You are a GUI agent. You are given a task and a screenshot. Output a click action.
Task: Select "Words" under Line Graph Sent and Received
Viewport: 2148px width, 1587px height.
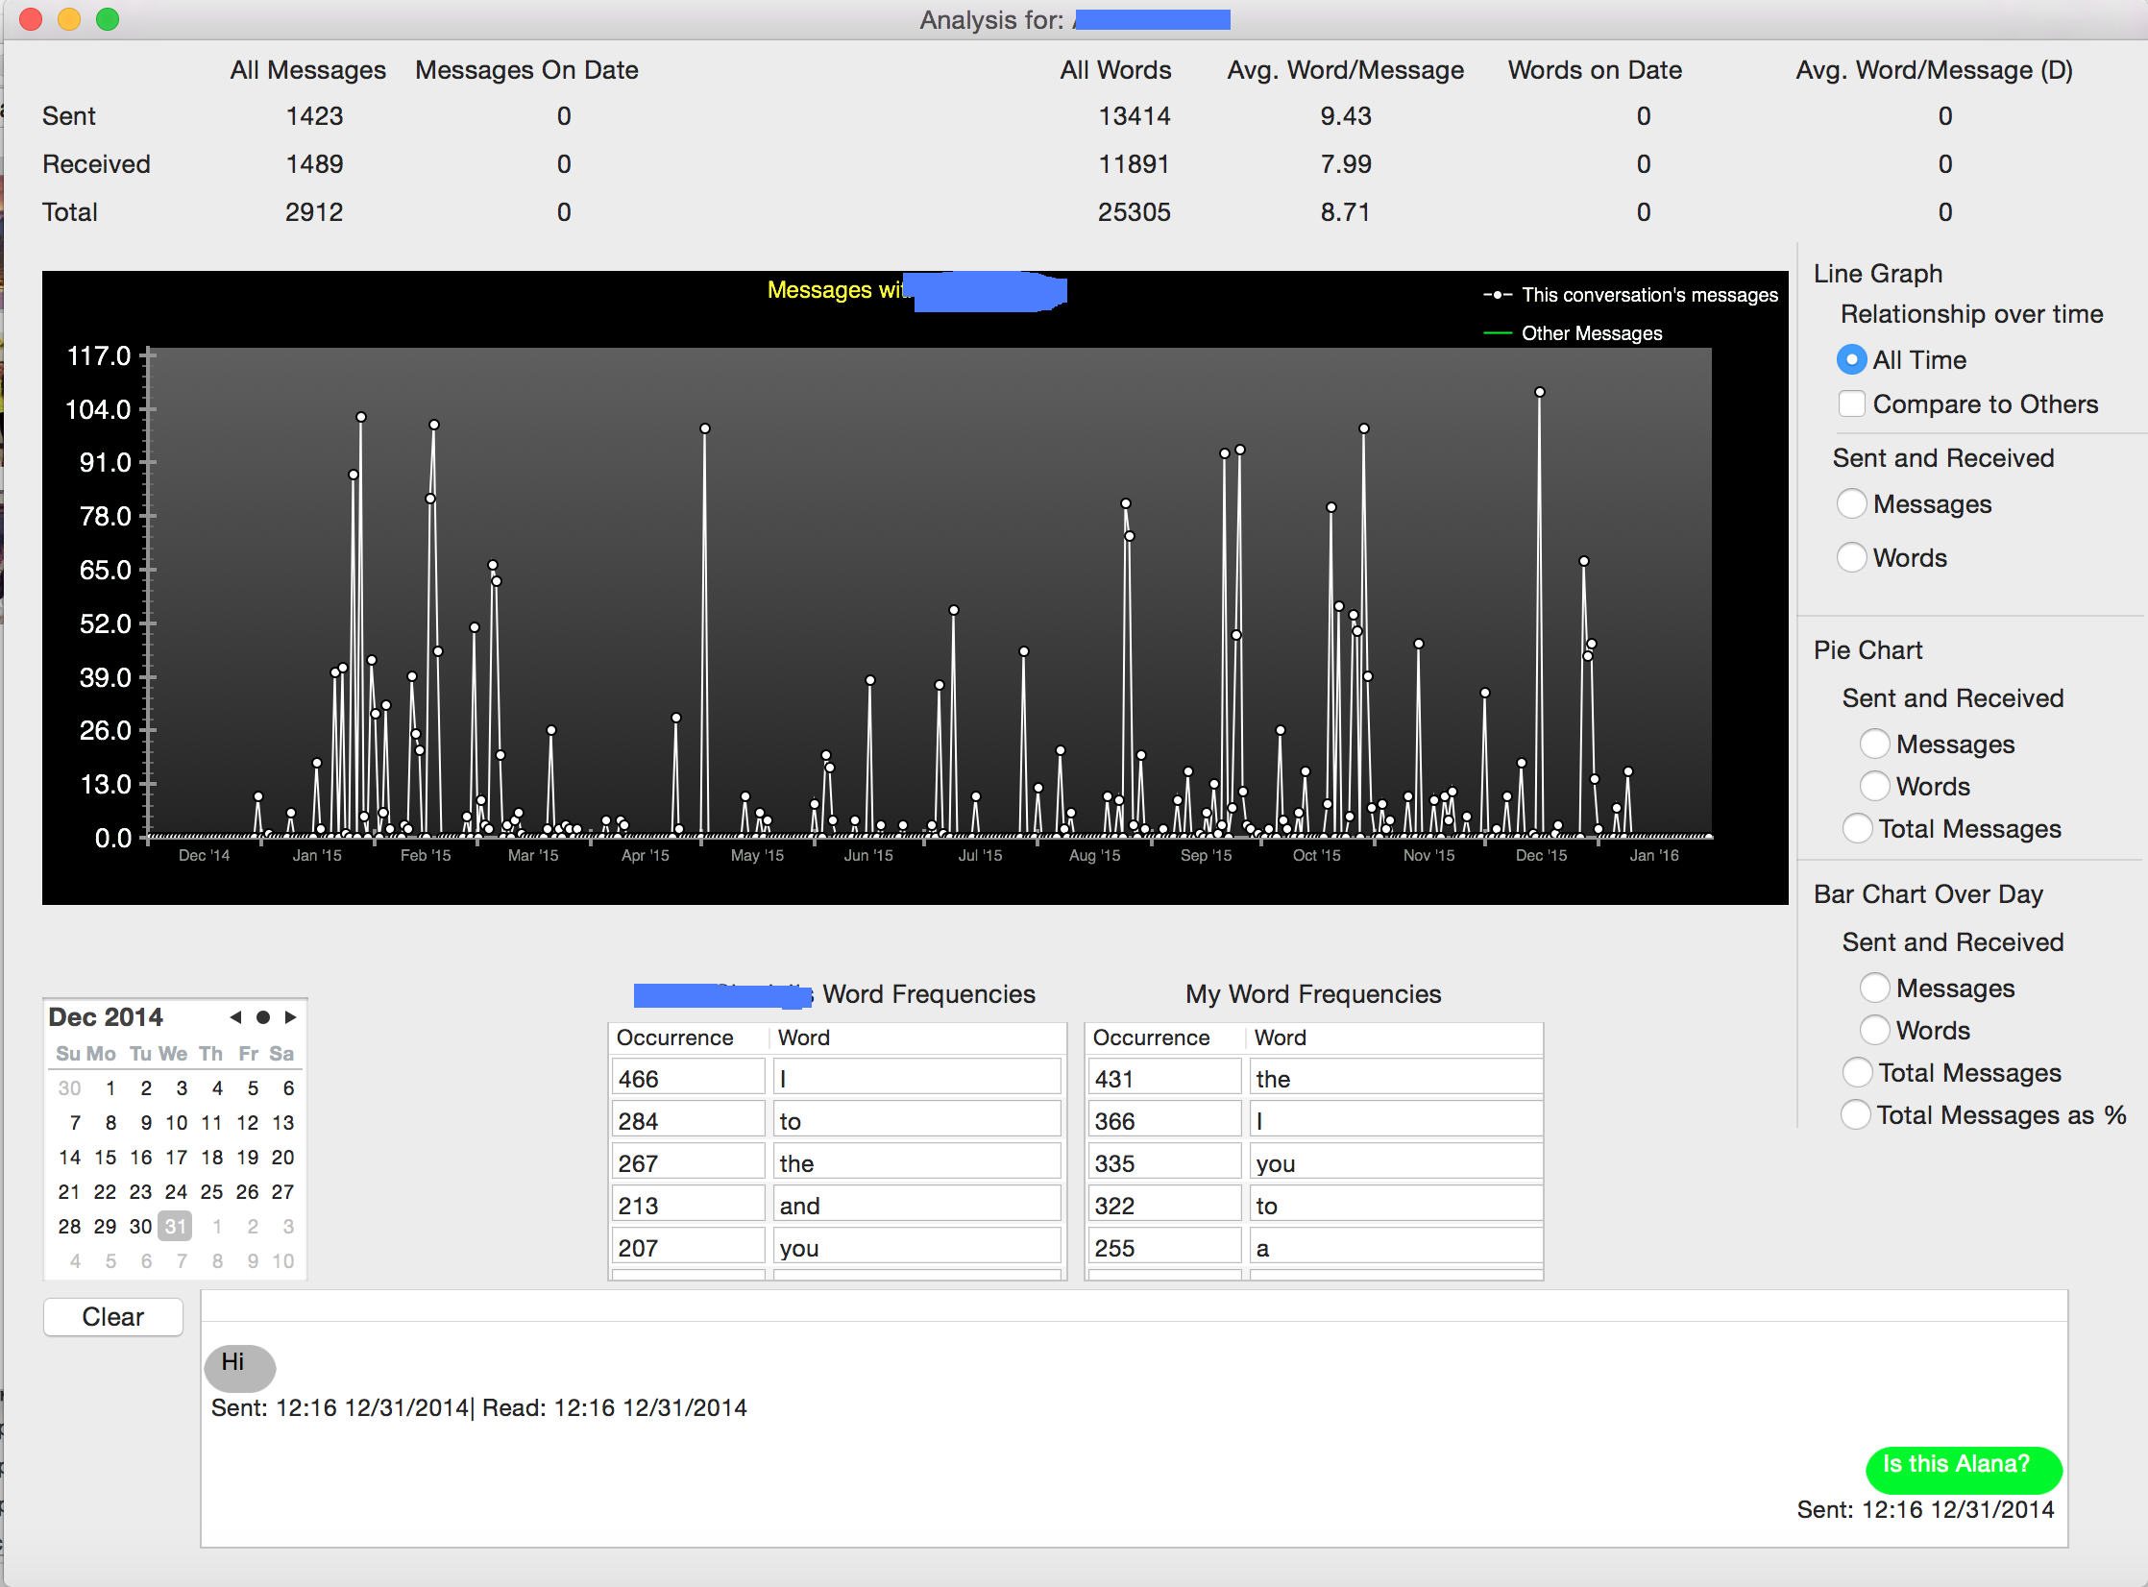tap(1852, 557)
